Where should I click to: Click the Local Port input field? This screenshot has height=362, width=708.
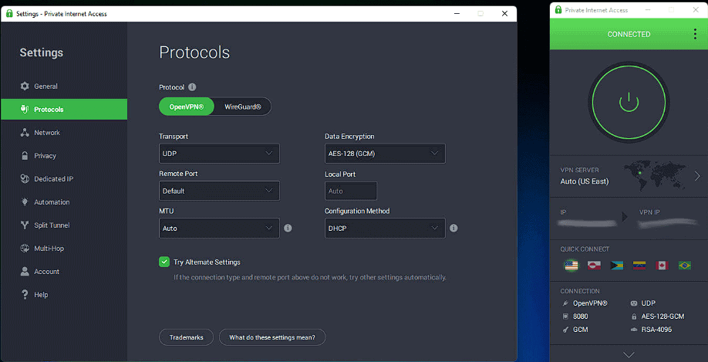point(351,191)
